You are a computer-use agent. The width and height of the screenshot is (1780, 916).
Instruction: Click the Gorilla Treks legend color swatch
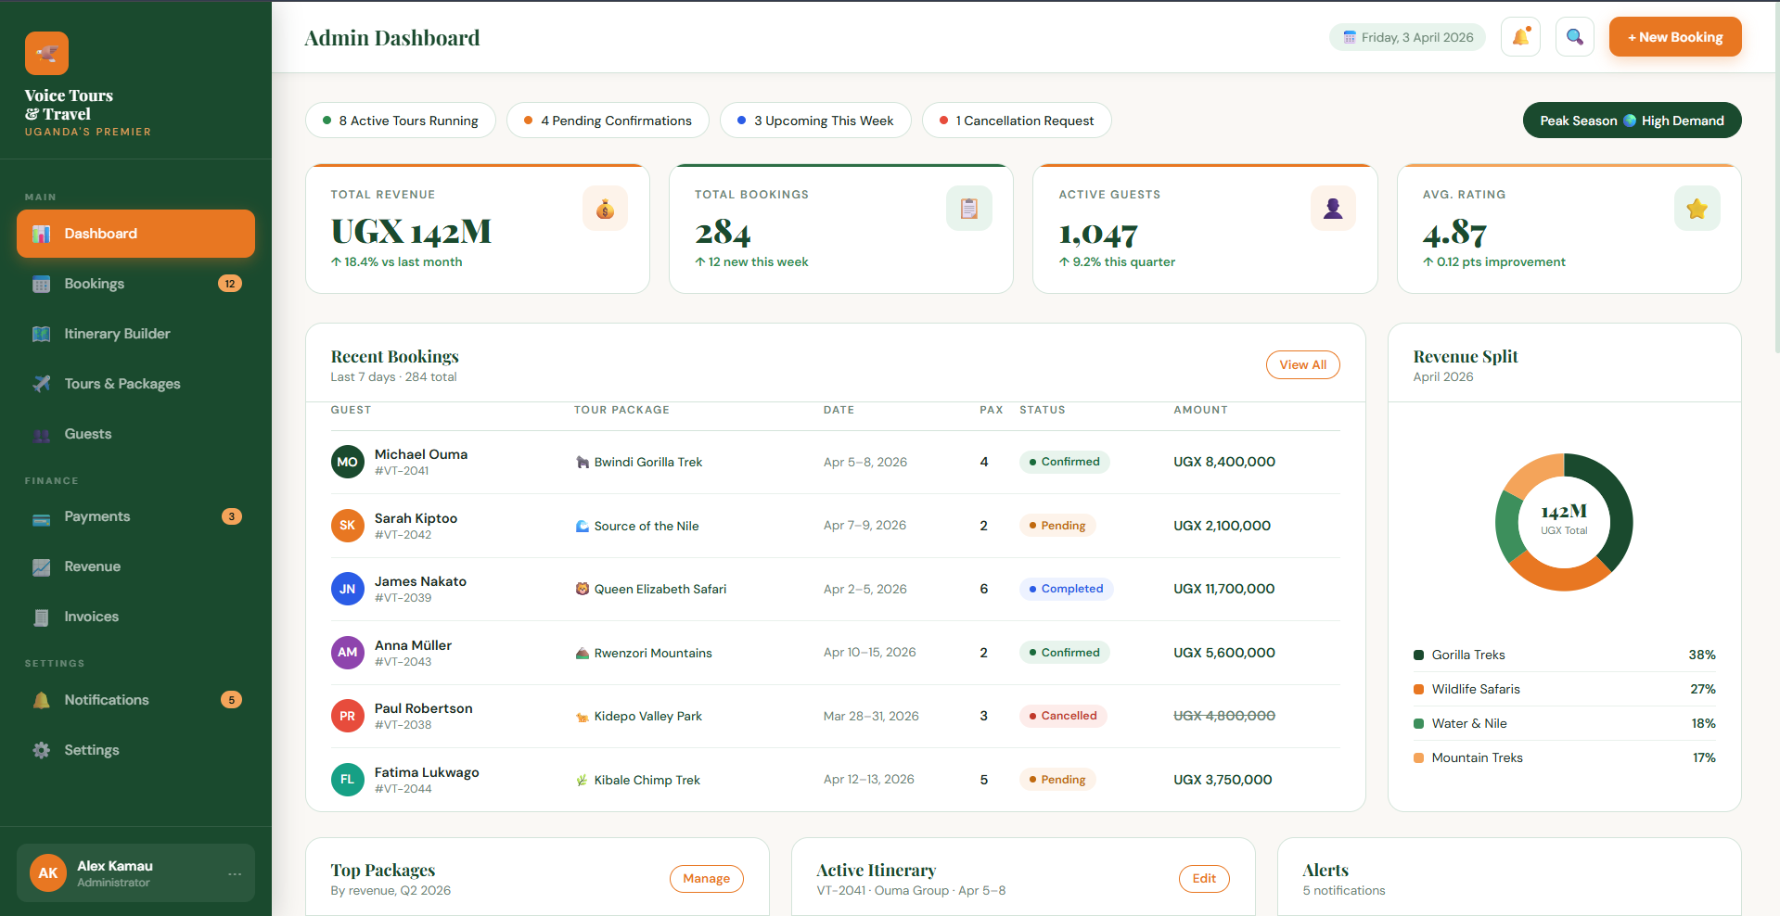1417,655
